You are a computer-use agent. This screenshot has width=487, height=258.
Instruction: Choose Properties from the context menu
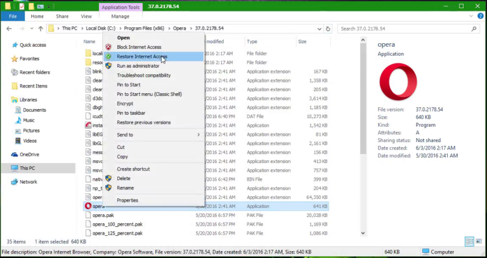tap(127, 200)
